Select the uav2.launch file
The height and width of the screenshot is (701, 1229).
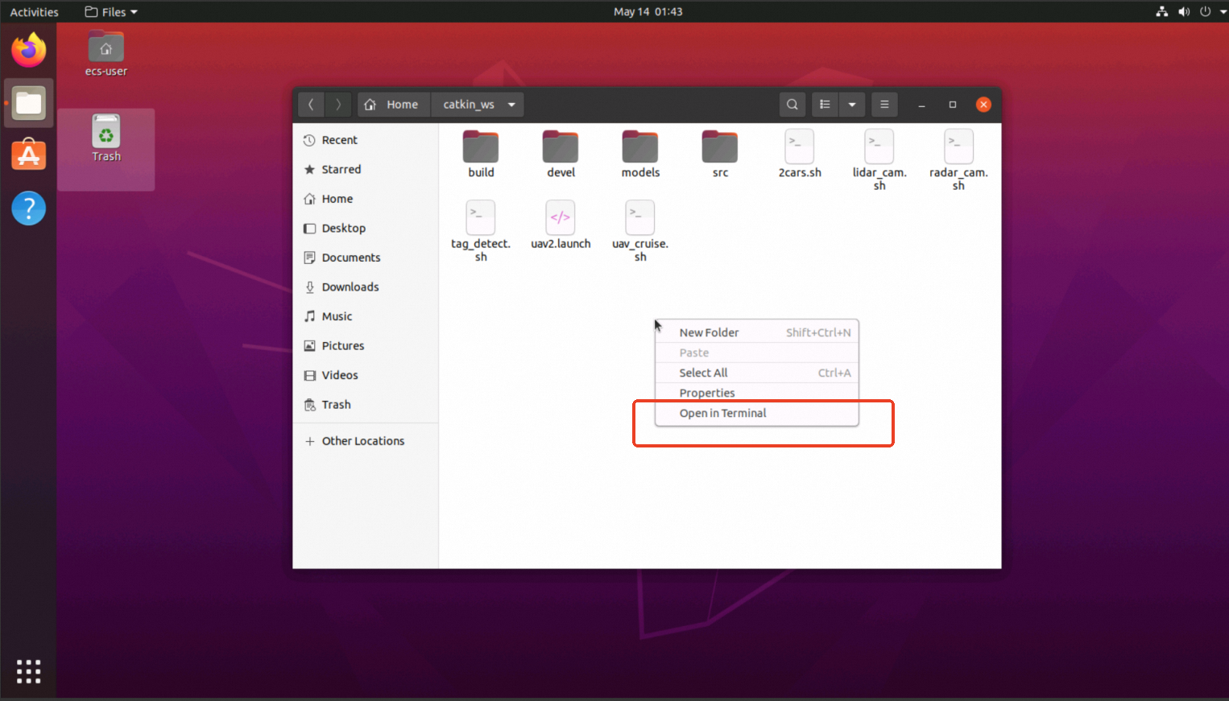(x=561, y=225)
